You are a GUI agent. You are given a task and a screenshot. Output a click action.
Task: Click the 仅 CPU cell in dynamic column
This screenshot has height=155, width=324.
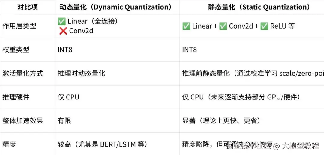(x=68, y=97)
